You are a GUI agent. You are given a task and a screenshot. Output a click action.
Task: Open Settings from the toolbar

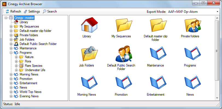point(32,11)
